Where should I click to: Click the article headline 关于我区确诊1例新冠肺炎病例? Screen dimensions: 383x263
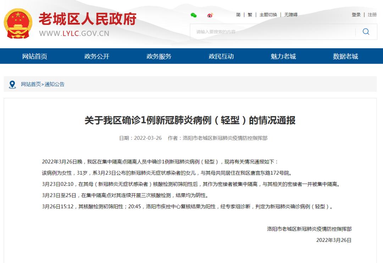(x=190, y=120)
